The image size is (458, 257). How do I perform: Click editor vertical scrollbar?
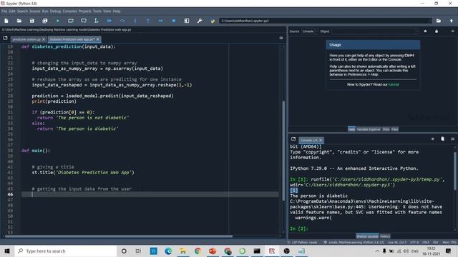283,150
